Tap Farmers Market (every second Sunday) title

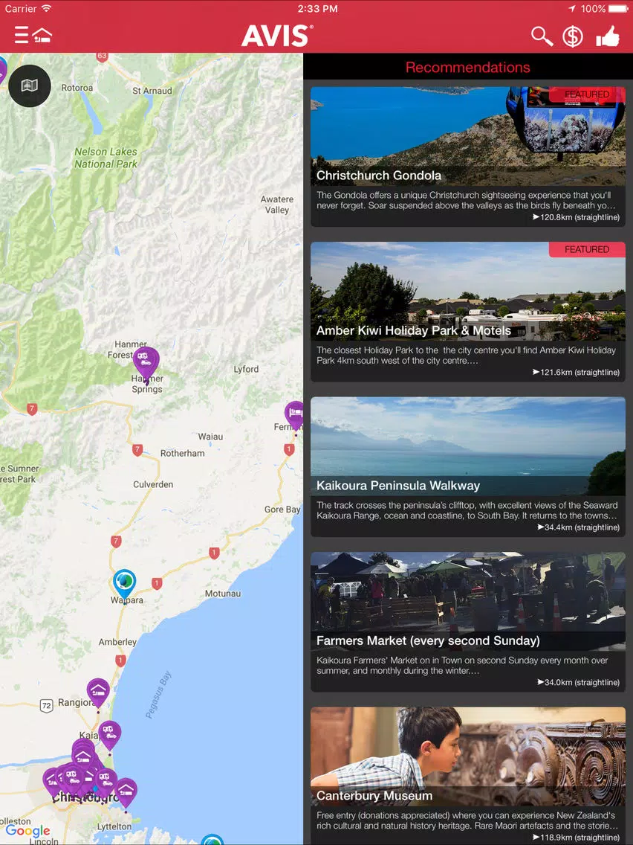click(x=428, y=640)
